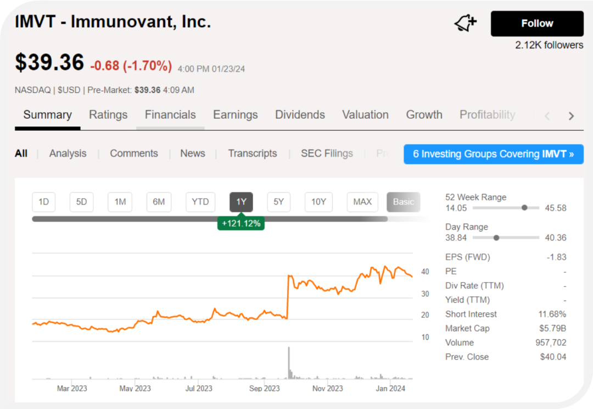Select the 1D chart range
Screen dimensions: 593x409
tap(44, 202)
